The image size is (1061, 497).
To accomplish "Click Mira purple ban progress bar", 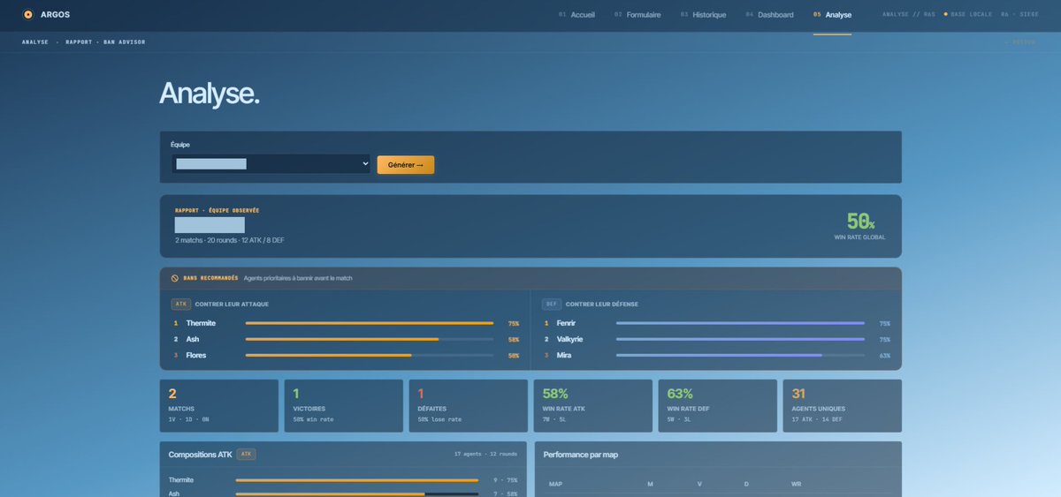I will (x=720, y=355).
